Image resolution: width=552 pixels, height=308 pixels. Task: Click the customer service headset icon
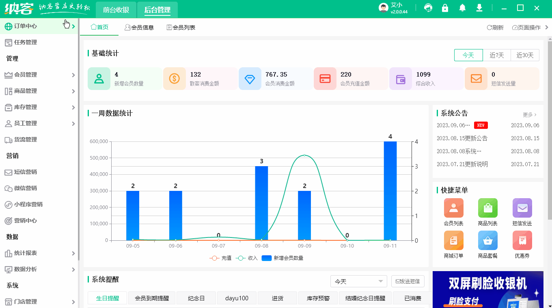(x=428, y=8)
